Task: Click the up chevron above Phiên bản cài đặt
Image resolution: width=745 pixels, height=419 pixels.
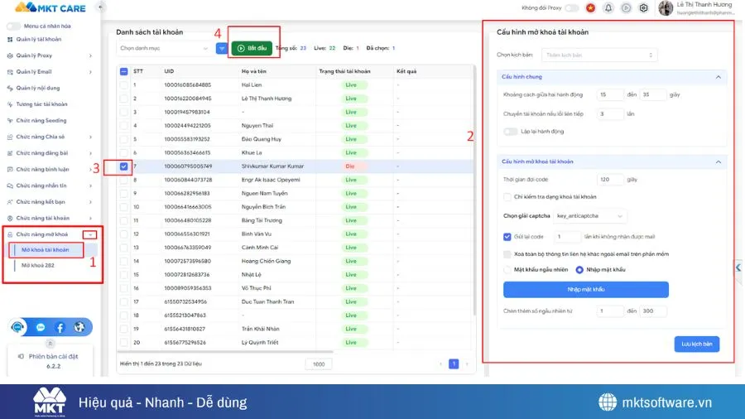Action: pyautogui.click(x=50, y=343)
